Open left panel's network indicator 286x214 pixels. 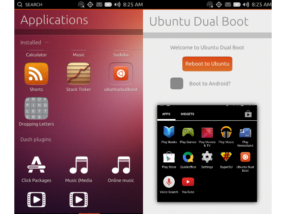(81, 4)
